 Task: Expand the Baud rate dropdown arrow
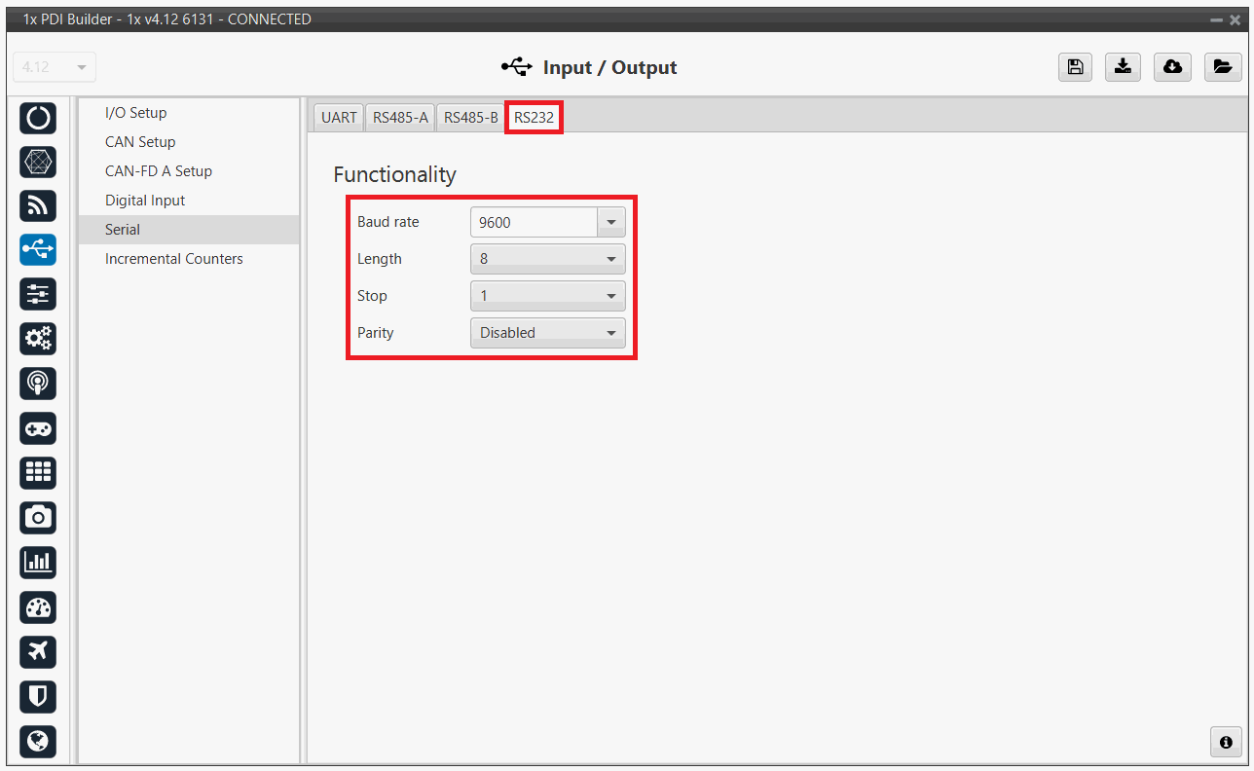(x=610, y=222)
